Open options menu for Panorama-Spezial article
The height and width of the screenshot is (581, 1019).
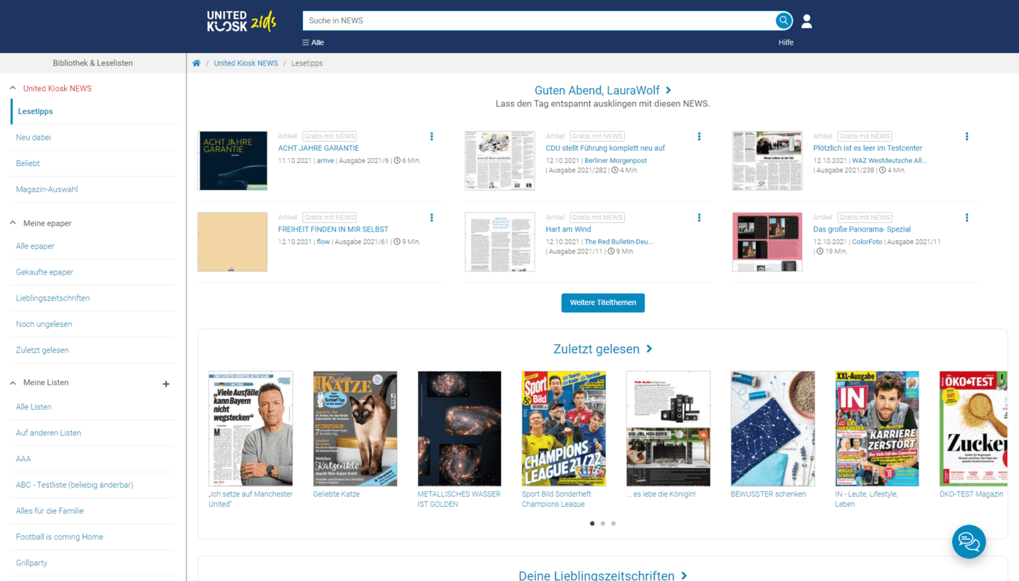click(967, 218)
